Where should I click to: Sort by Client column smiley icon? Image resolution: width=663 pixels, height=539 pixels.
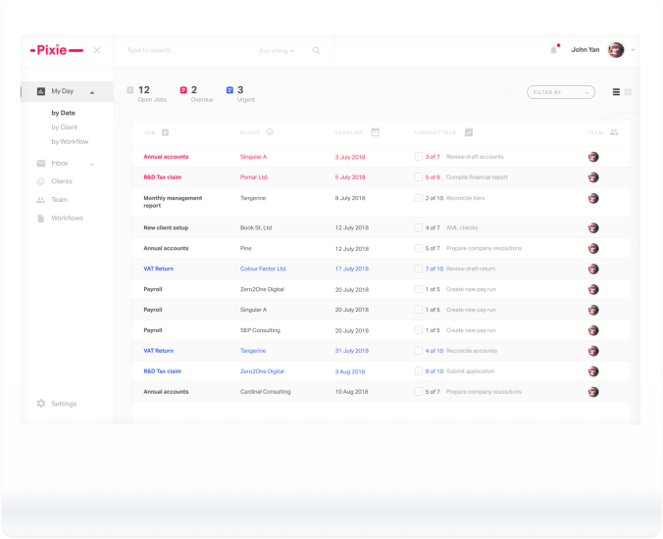point(270,132)
